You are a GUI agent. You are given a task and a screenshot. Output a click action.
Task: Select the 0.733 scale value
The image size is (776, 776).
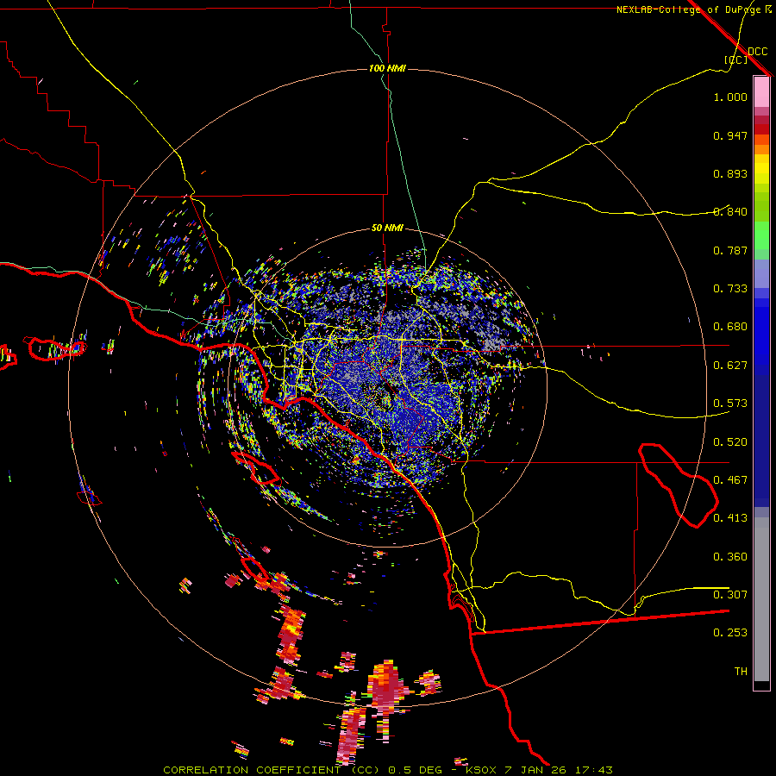click(730, 289)
